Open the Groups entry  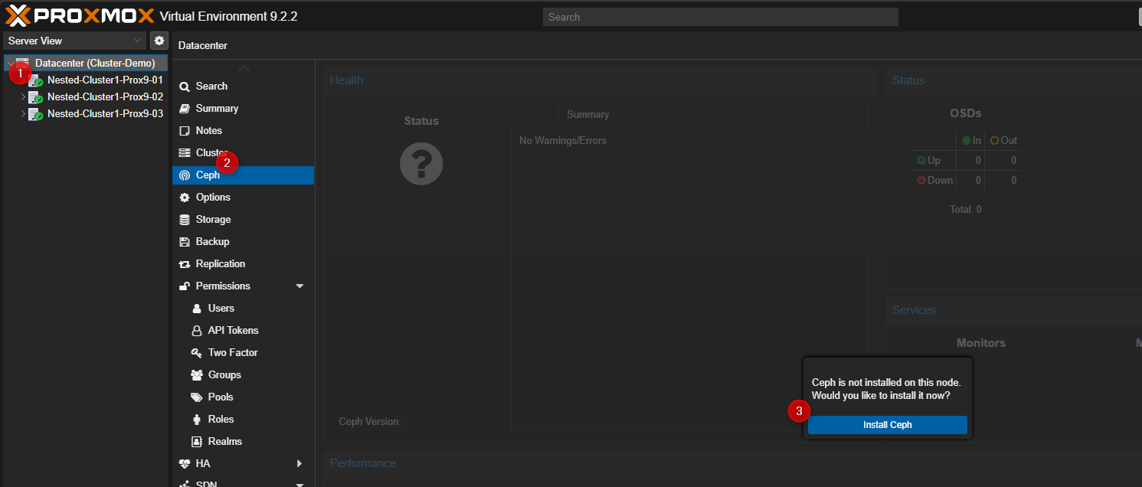[244, 375]
